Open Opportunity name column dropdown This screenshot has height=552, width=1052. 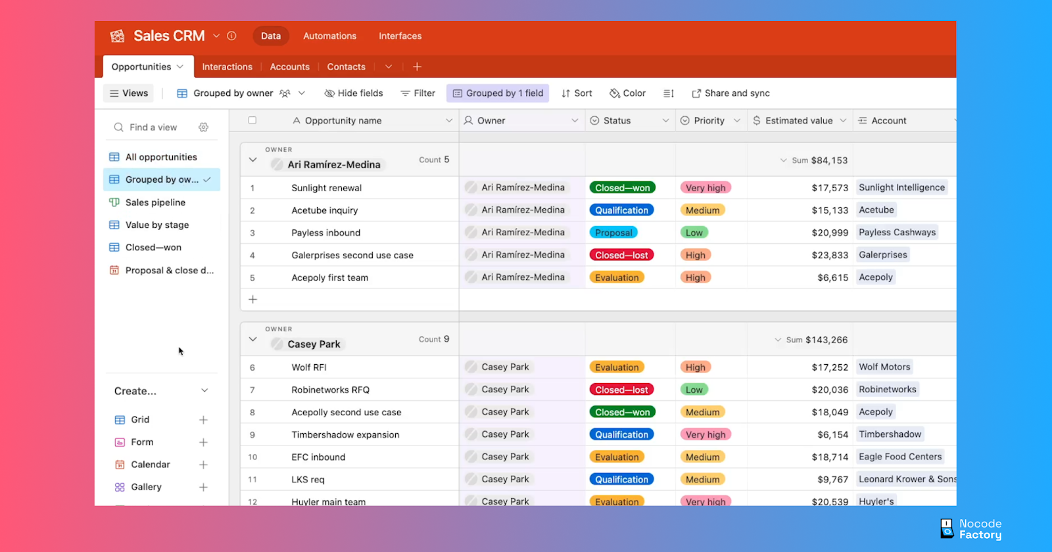[x=449, y=121]
